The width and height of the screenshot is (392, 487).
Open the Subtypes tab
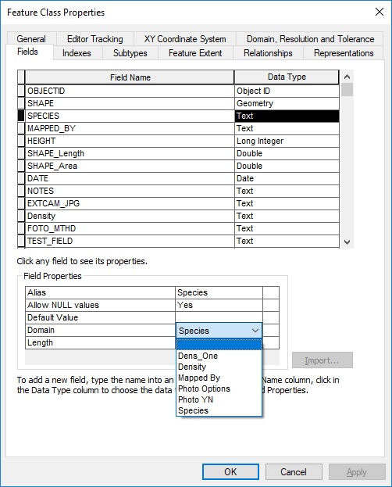(x=130, y=53)
